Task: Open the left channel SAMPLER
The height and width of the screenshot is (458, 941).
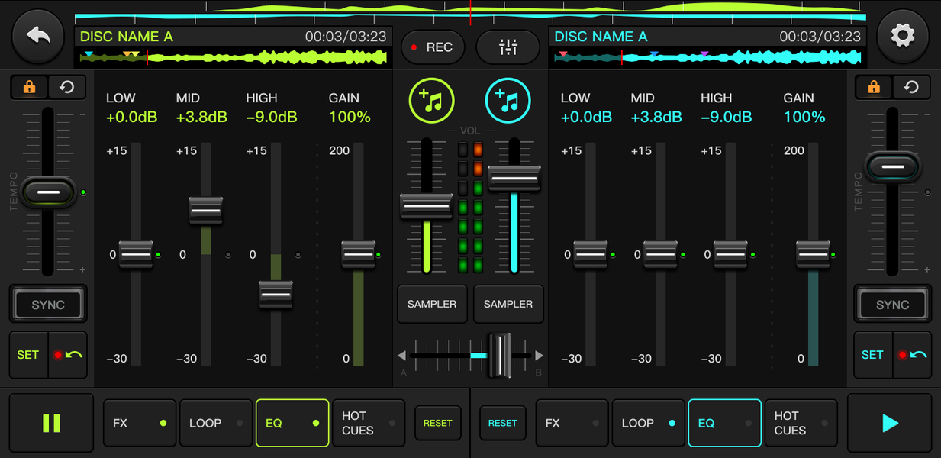Action: coord(432,304)
